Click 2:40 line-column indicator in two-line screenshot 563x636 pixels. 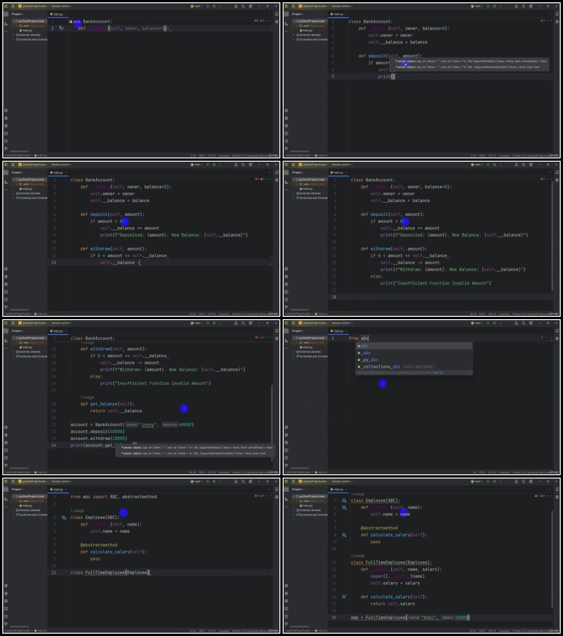(x=193, y=155)
